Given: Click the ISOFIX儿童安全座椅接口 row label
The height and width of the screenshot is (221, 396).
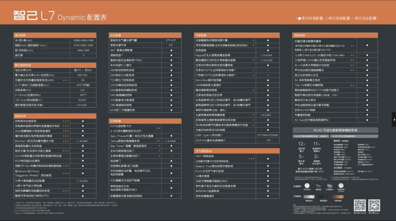Looking at the screenshot, I should [x=210, y=140].
